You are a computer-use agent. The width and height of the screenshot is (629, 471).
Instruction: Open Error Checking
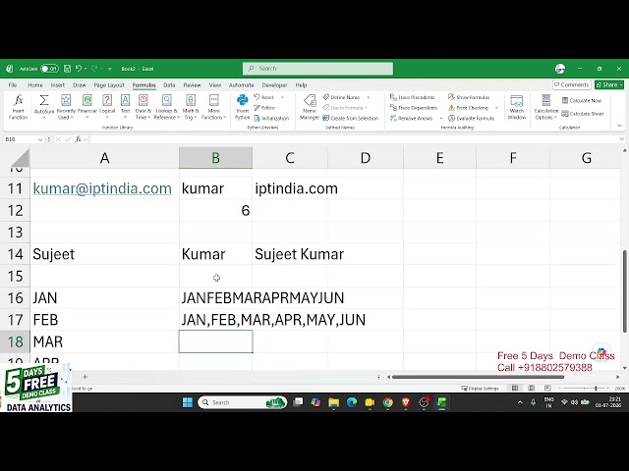click(469, 108)
